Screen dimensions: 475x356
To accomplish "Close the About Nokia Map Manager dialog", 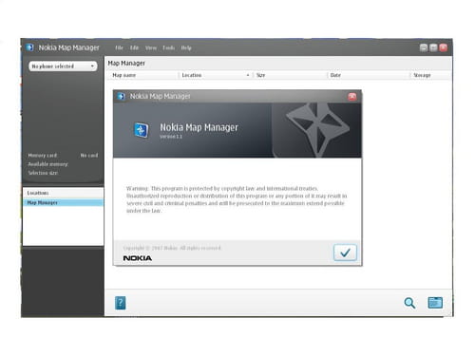I will [x=352, y=97].
